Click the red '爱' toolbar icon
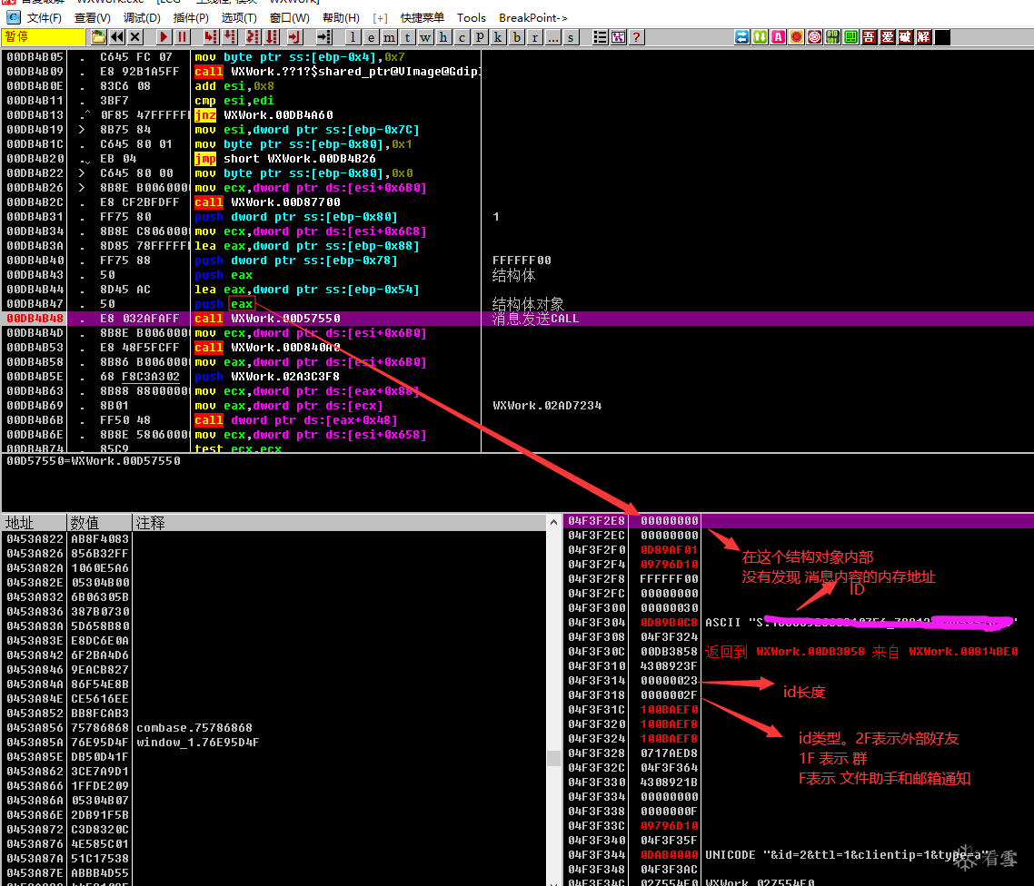1034x886 pixels. pyautogui.click(x=888, y=37)
